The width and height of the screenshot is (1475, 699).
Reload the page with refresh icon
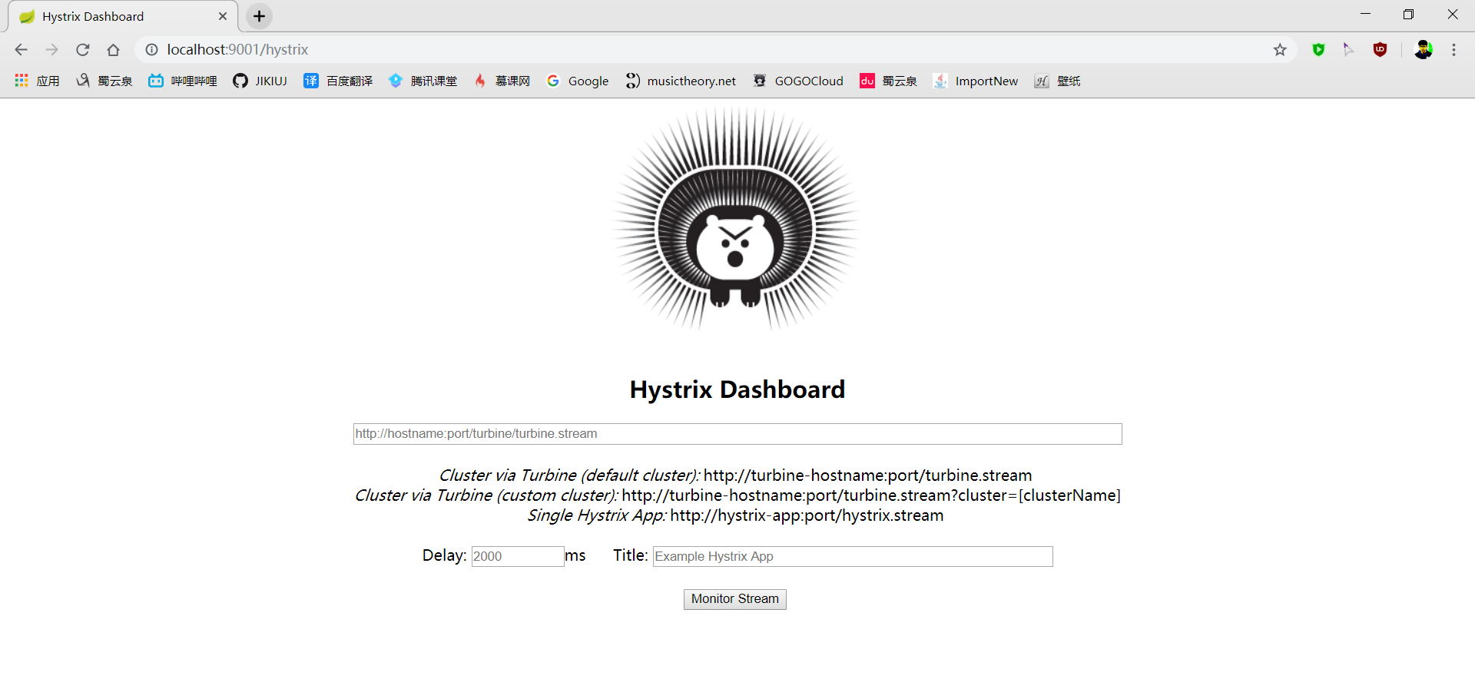[82, 50]
